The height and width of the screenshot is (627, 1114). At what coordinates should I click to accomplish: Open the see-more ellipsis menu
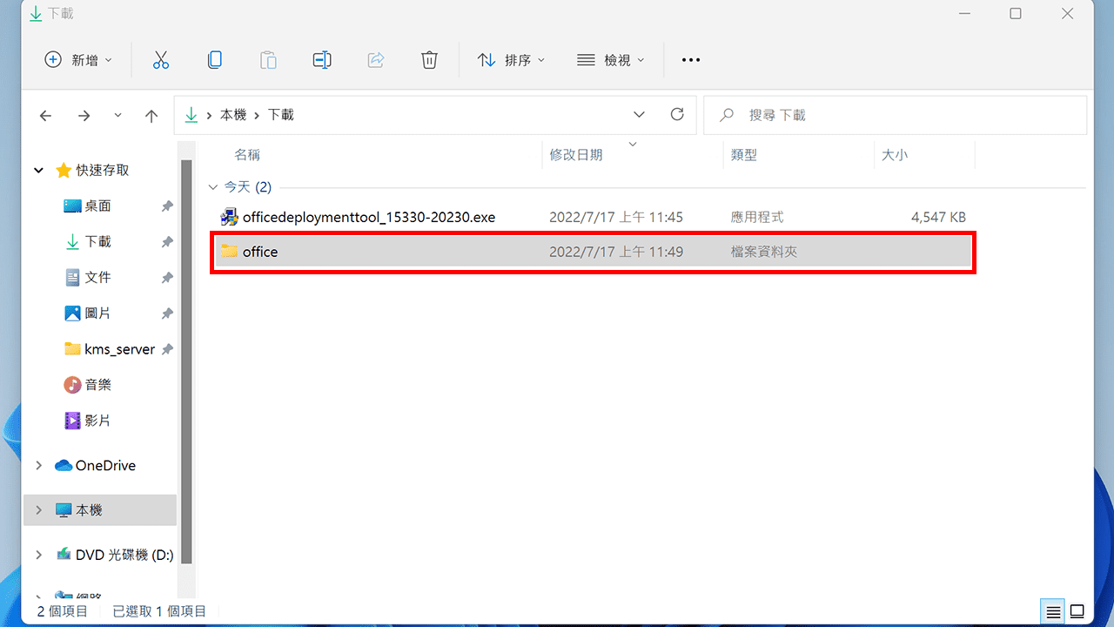691,59
